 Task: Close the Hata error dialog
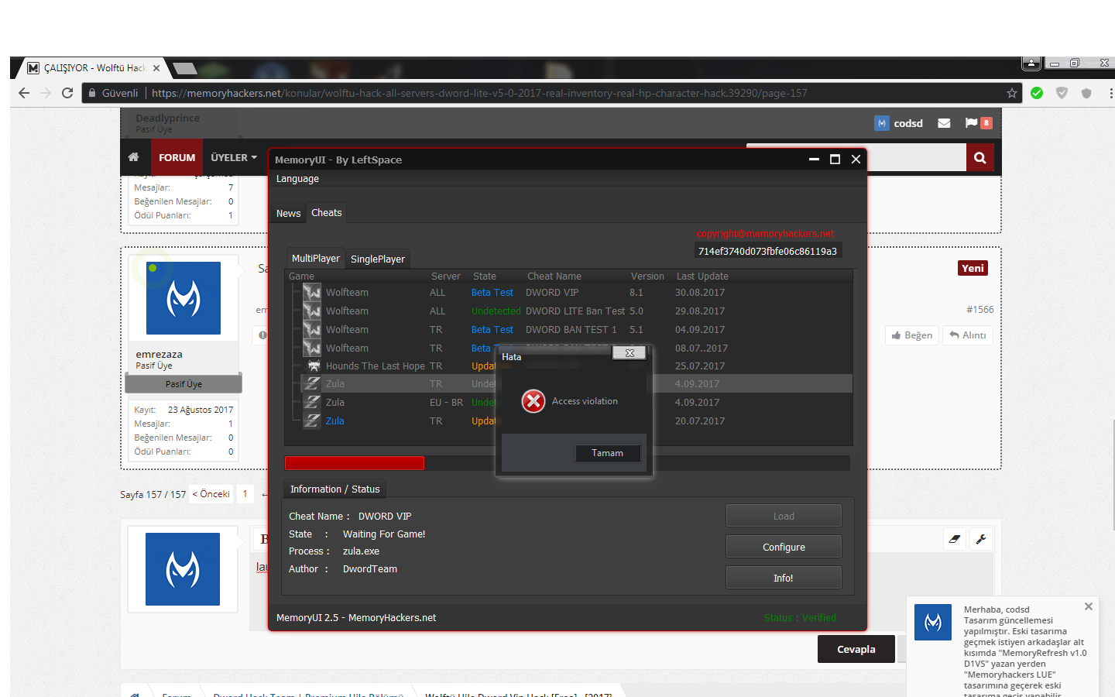(630, 353)
